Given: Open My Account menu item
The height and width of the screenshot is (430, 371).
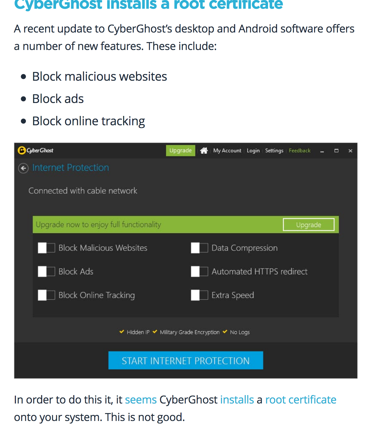Looking at the screenshot, I should coord(227,151).
